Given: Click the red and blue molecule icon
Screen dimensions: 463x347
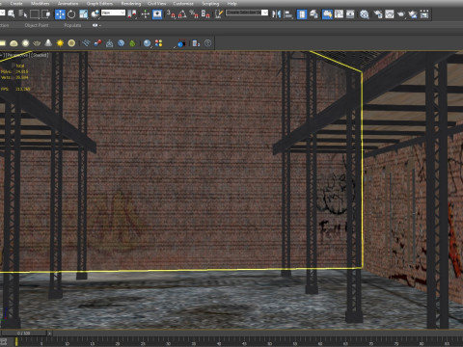Looking at the screenshot, I should (x=97, y=43).
